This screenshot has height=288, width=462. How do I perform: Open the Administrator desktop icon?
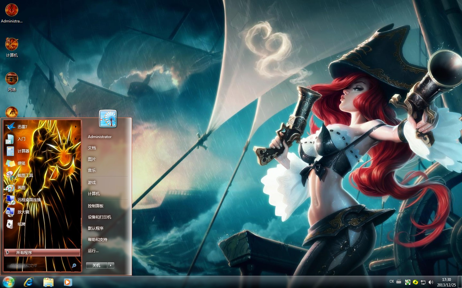[x=12, y=13]
